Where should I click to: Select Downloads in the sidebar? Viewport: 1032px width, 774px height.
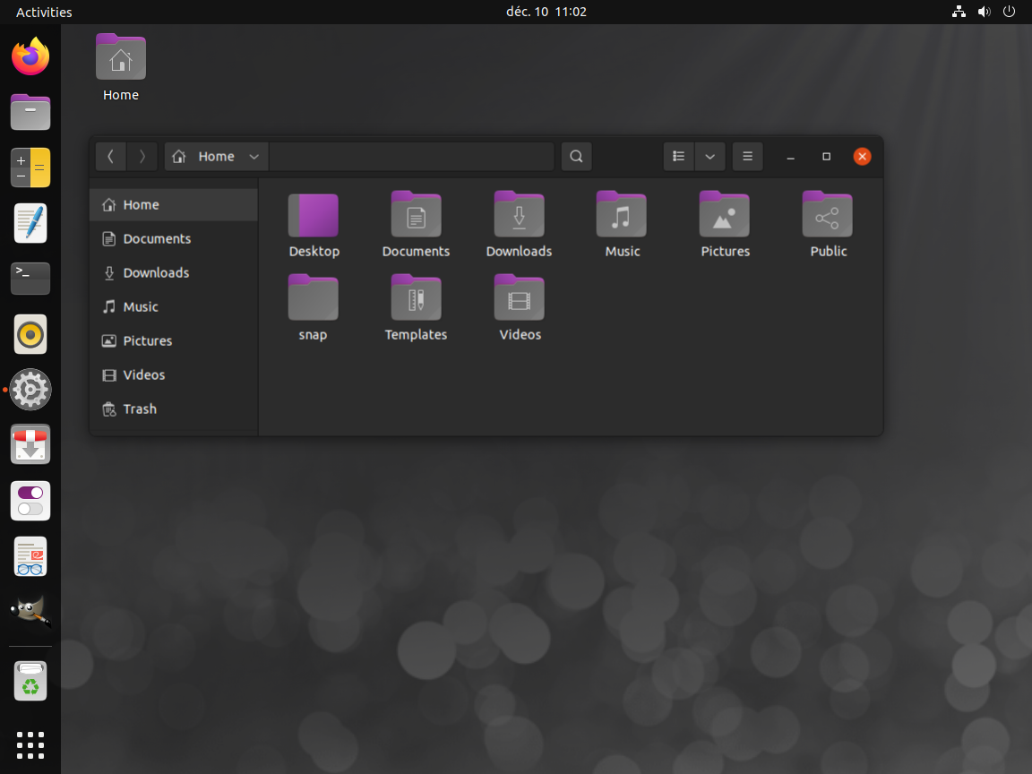click(174, 272)
